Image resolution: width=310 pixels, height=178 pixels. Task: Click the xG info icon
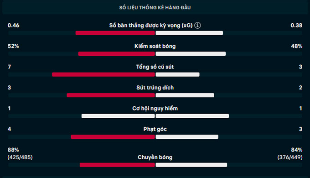tap(197, 26)
